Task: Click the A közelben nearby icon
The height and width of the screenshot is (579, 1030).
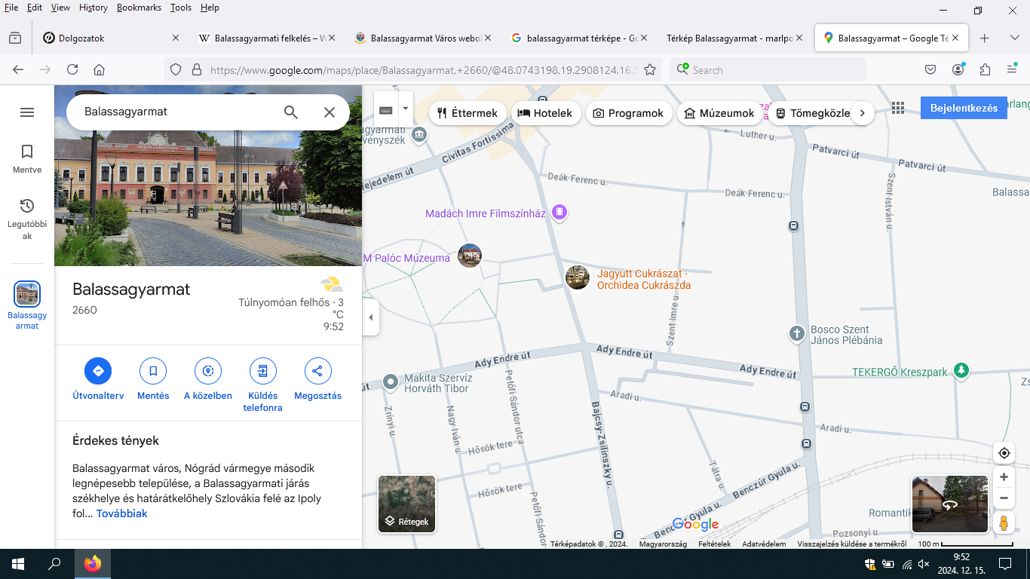Action: tap(208, 371)
